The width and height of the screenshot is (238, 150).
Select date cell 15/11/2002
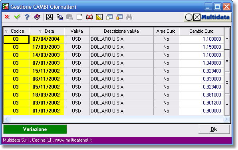tap(46, 71)
